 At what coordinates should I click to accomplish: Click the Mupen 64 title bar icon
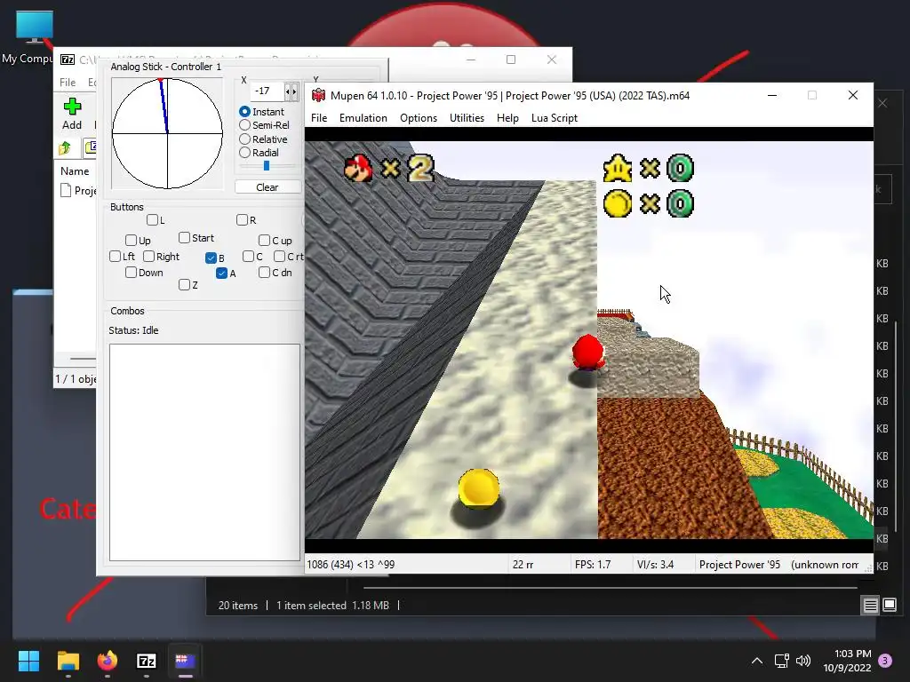coord(319,96)
